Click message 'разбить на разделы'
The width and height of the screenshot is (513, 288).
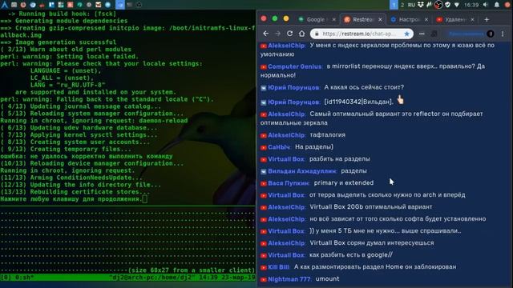click(340, 159)
